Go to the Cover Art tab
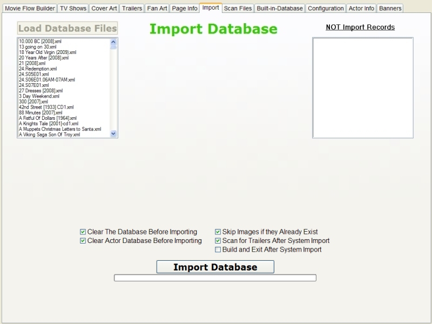Image resolution: width=432 pixels, height=324 pixels. coord(104,9)
